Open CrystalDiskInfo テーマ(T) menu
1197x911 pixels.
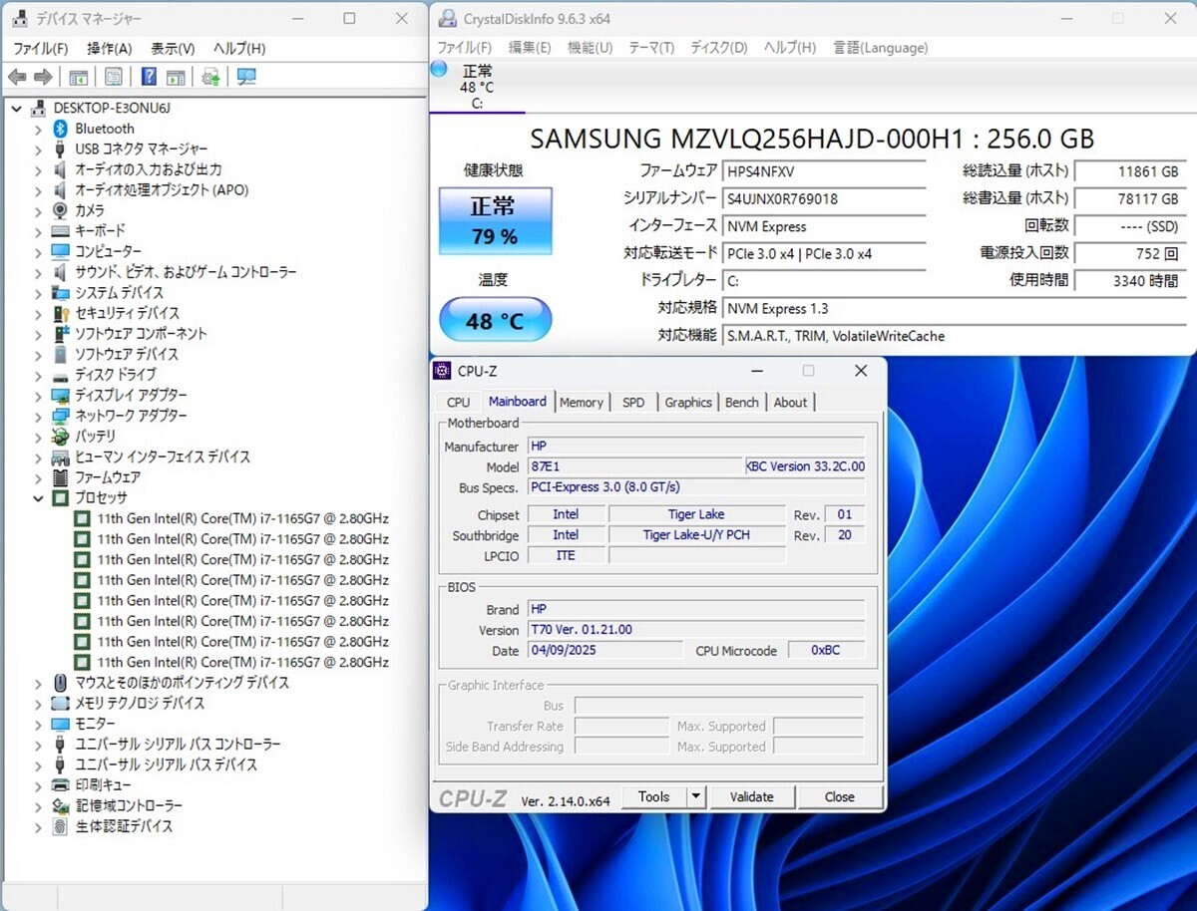coord(651,48)
